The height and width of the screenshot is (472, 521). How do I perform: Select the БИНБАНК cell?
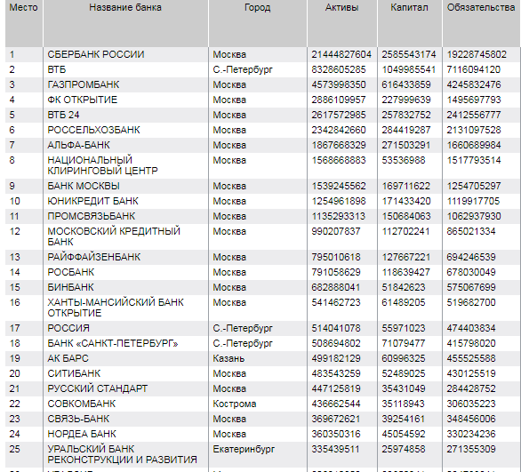coord(70,287)
